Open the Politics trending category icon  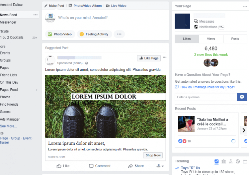223,161
